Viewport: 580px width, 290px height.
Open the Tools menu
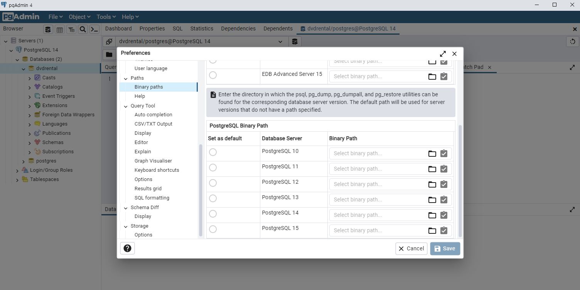[x=106, y=17]
